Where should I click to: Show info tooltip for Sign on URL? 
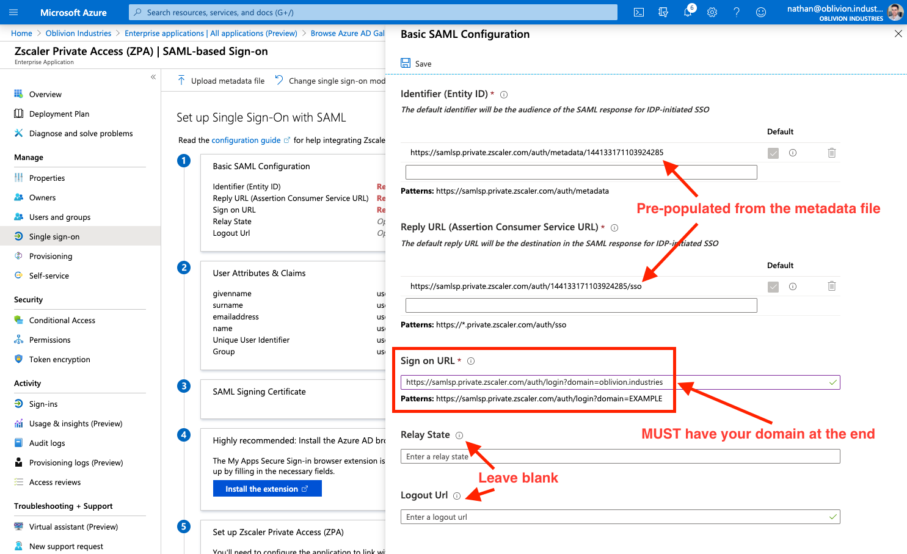tap(471, 361)
